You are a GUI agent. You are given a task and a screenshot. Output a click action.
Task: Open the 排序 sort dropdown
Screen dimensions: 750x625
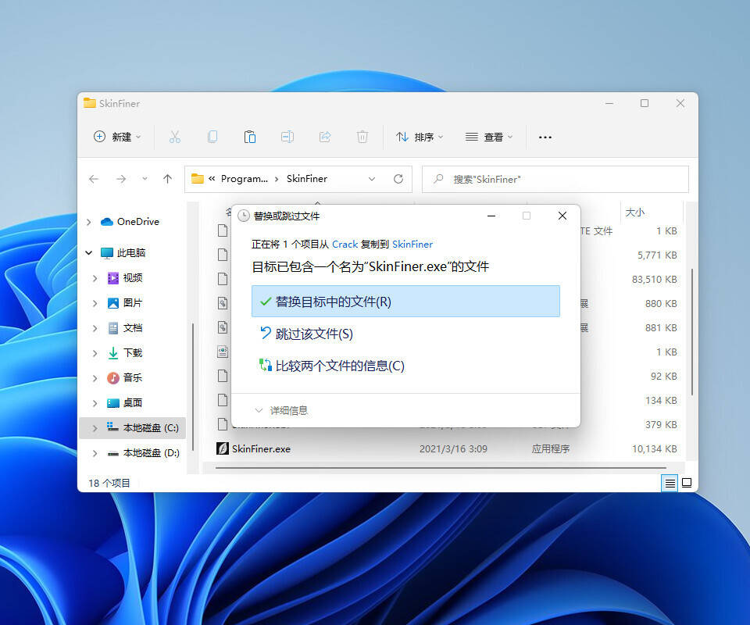click(x=420, y=137)
